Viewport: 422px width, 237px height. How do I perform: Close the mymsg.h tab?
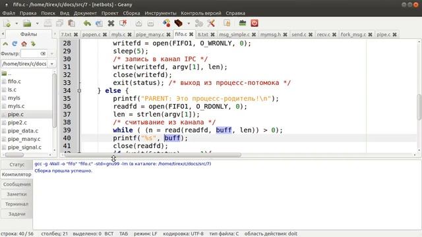(285, 35)
